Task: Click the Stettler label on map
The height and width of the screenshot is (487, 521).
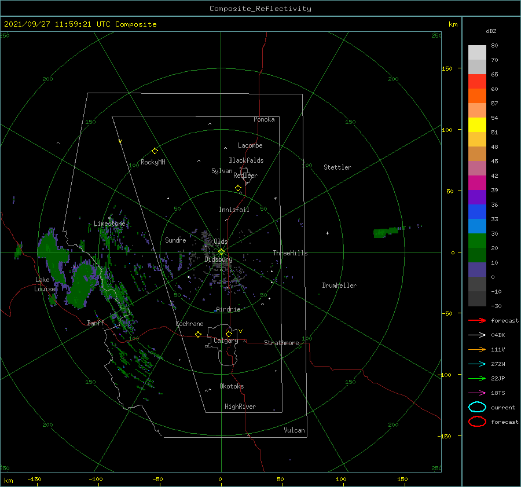Action: pyautogui.click(x=337, y=167)
